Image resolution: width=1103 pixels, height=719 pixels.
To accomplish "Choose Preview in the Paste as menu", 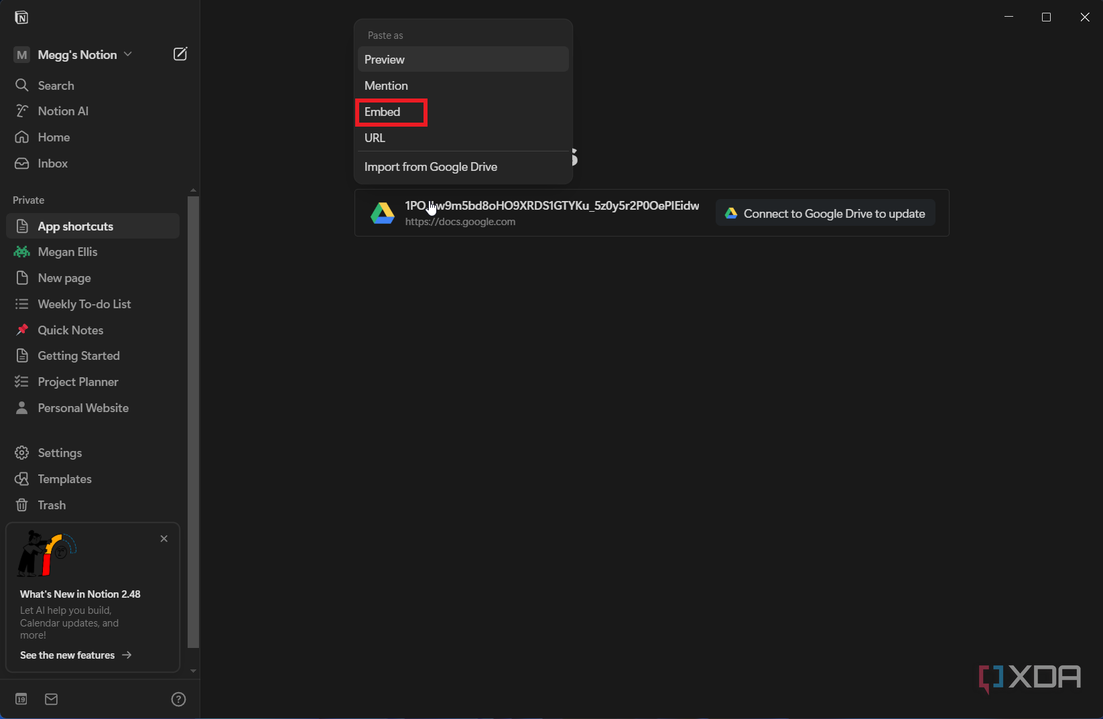I will point(463,59).
